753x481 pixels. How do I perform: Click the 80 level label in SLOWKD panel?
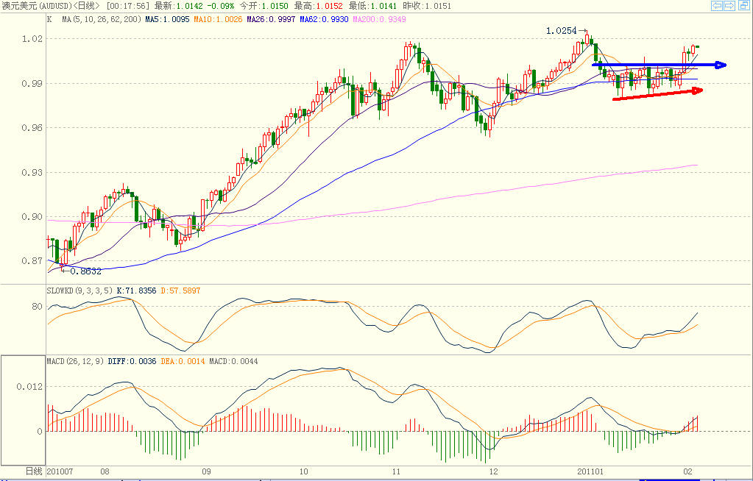(x=38, y=307)
